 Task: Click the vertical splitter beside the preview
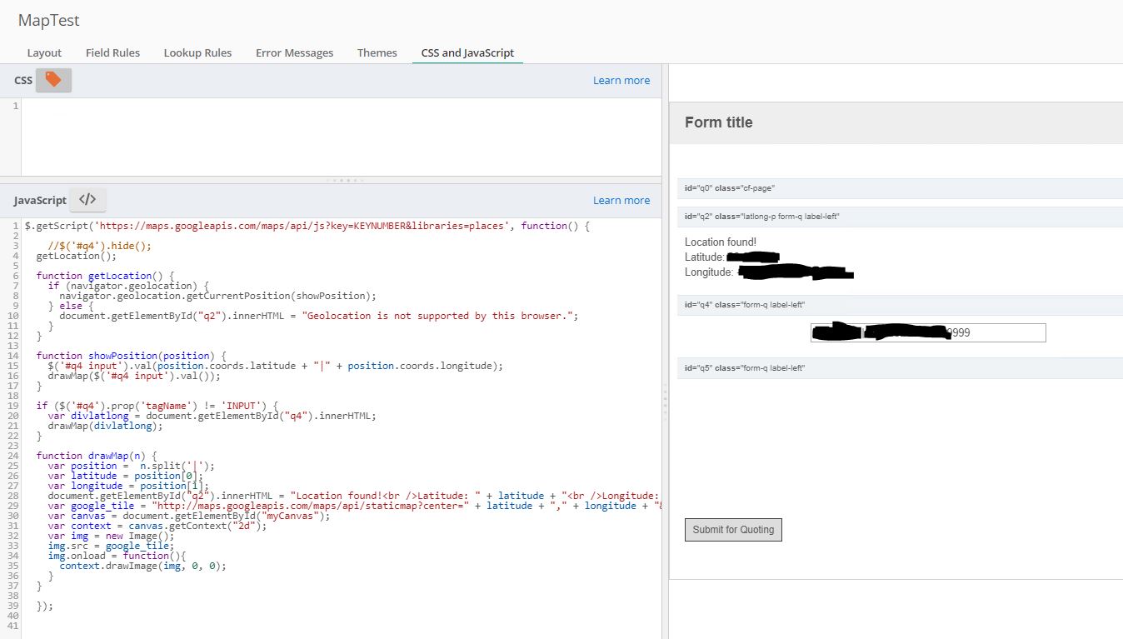[665, 400]
